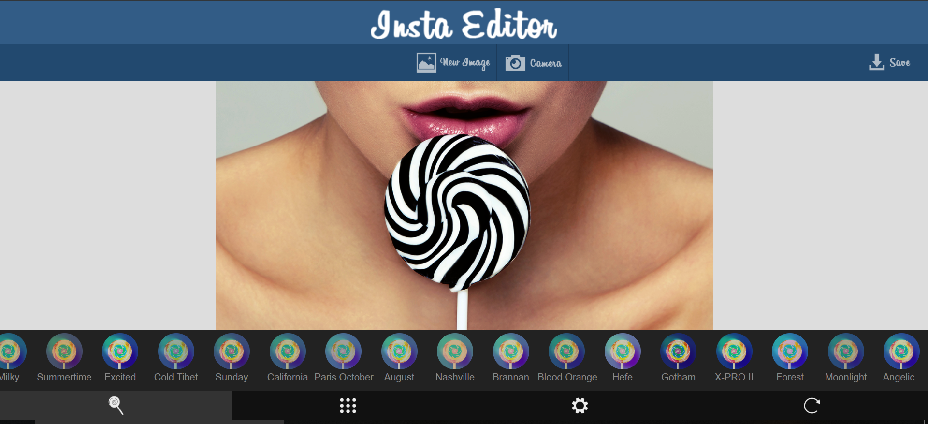
Task: Click the 'Gotham' filter name
Action: click(678, 377)
